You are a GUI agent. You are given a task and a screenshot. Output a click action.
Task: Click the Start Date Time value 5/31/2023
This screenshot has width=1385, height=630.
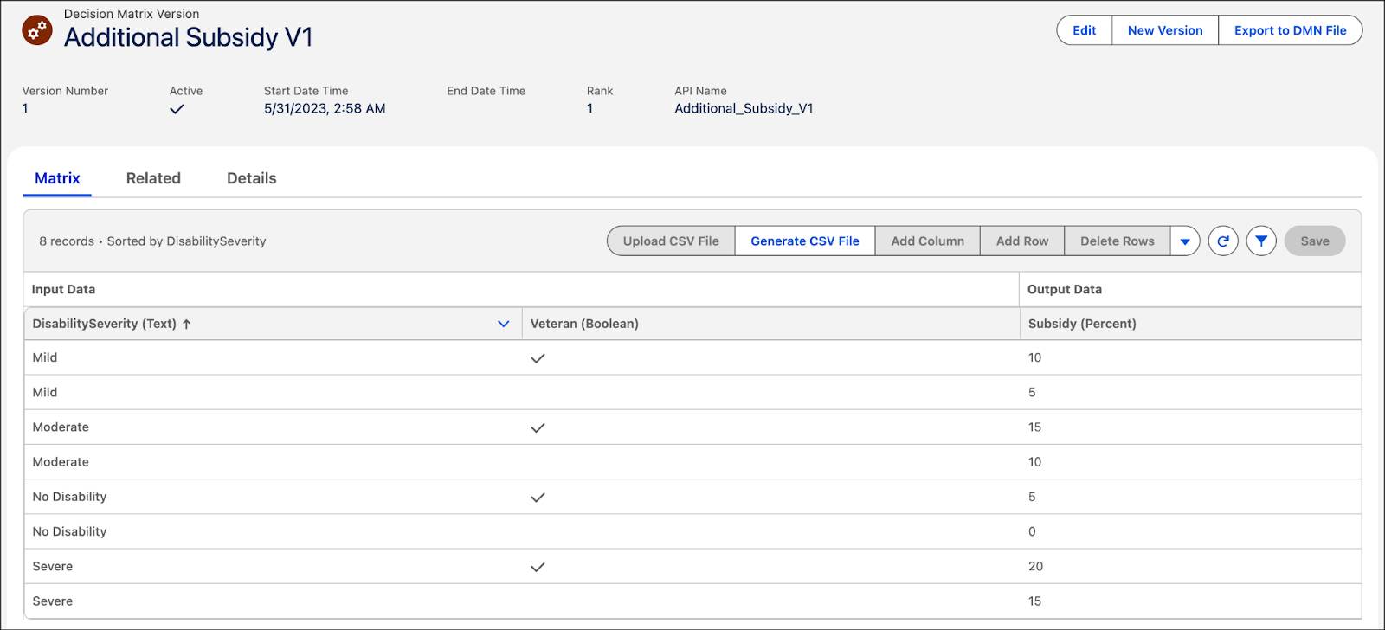[325, 108]
